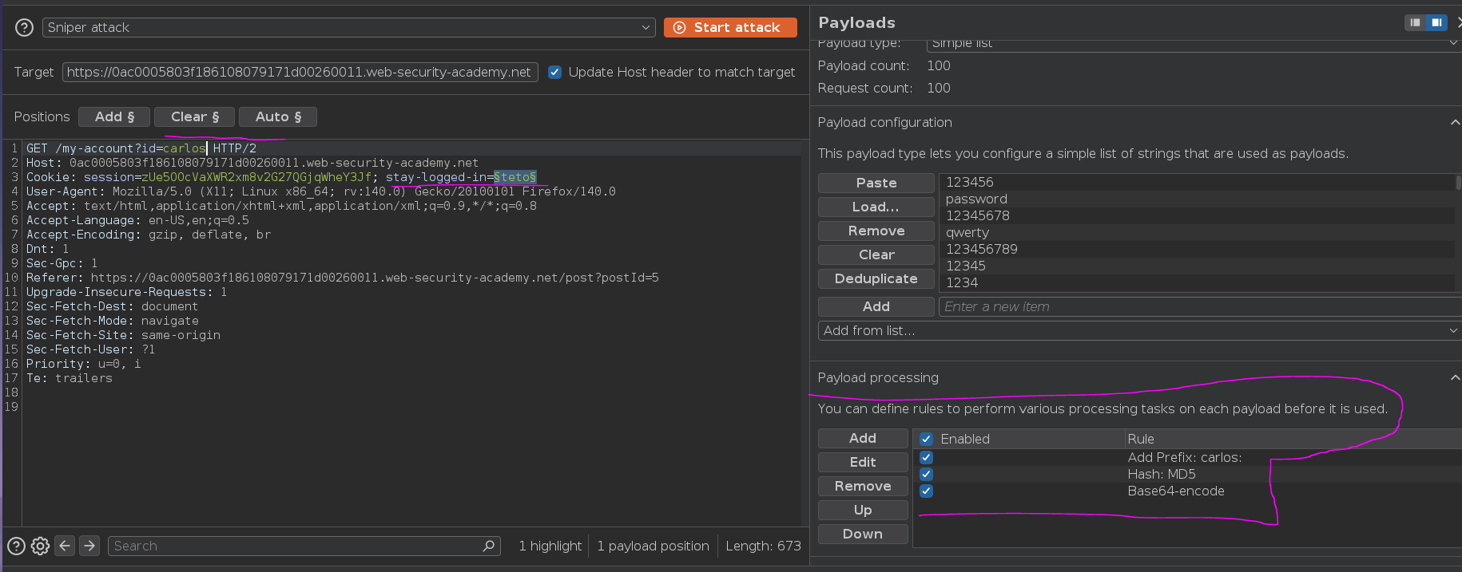Select payload 12345678 in list
Screen dimensions: 1462x572
click(1197, 215)
